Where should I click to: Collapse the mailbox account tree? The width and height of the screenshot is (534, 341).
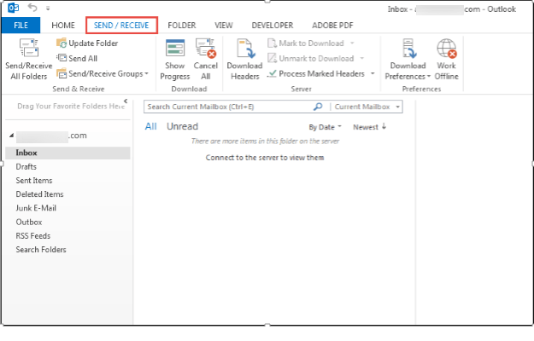12,136
